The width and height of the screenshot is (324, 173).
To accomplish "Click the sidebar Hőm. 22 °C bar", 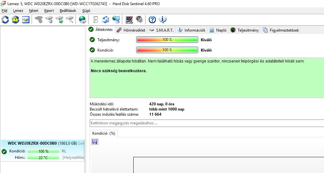I will [43, 158].
